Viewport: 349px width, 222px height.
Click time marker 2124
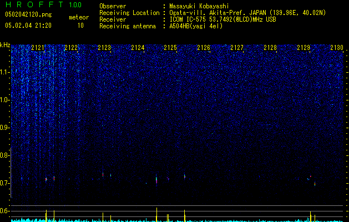tap(138, 47)
